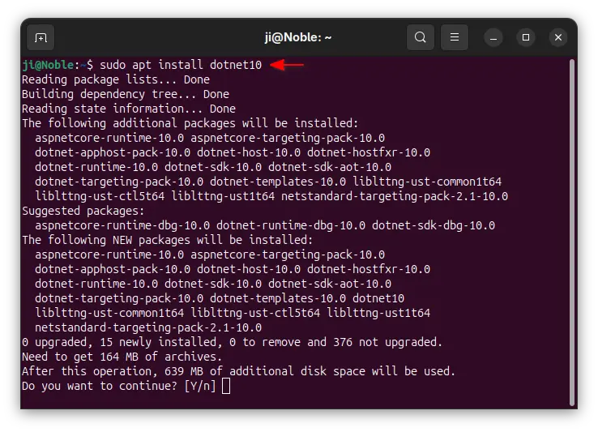Click the ji@Noble: ~ window title
The image size is (598, 432).
click(298, 37)
